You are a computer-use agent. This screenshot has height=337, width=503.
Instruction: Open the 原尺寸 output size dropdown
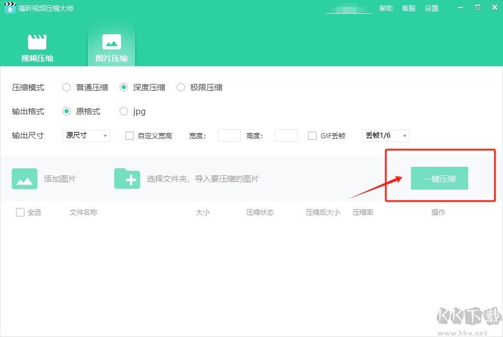86,135
